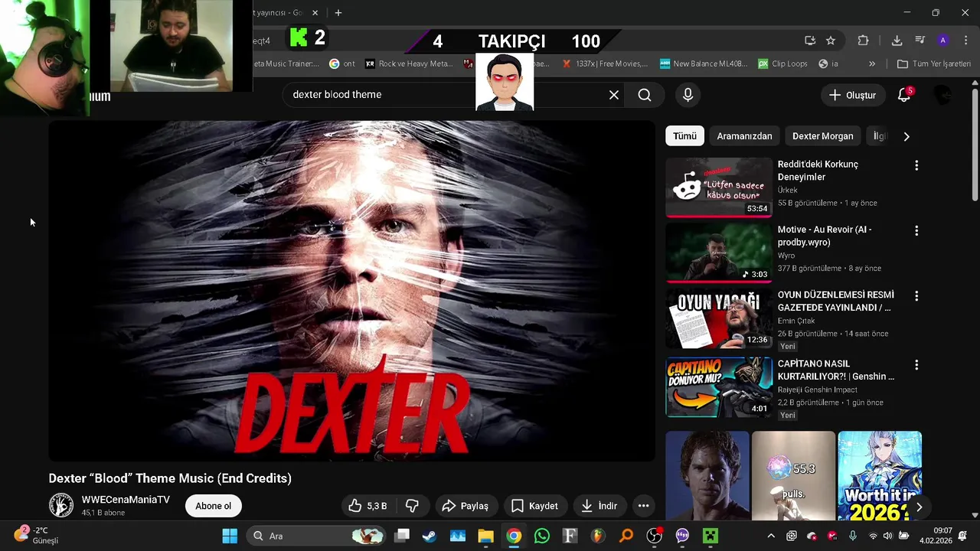The width and height of the screenshot is (980, 551).
Task: Open WhatsApp from taskbar
Action: click(x=542, y=536)
